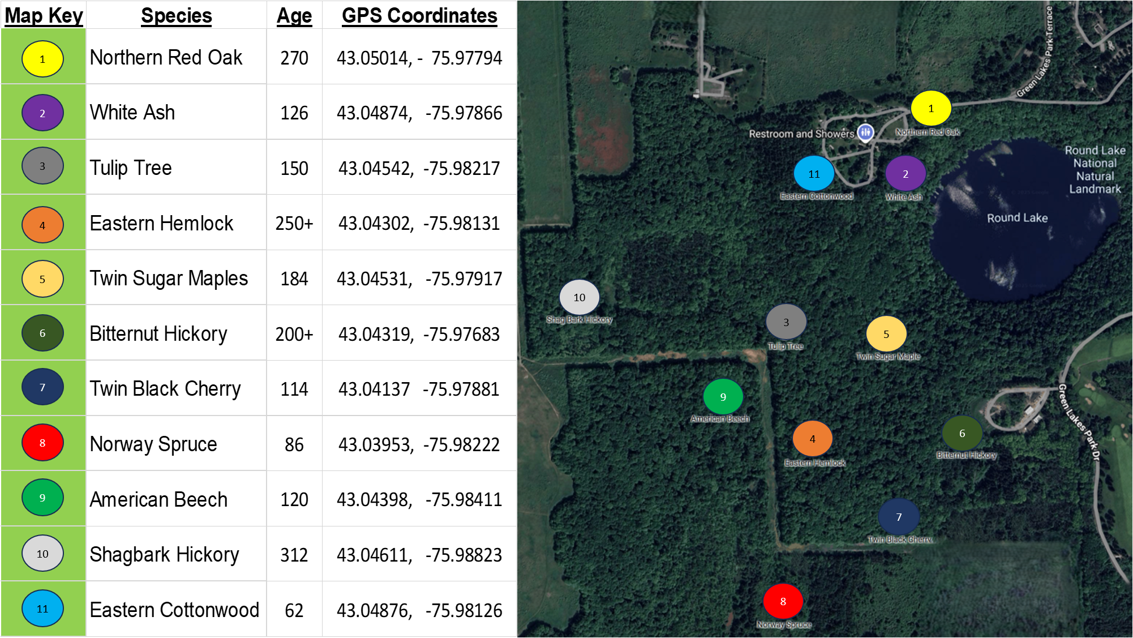Click the yellow legend circle numbered 1
The height and width of the screenshot is (638, 1133).
[42, 59]
